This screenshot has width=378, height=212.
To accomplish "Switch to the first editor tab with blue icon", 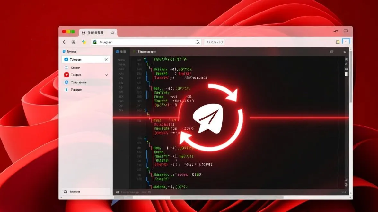I will (x=121, y=52).
